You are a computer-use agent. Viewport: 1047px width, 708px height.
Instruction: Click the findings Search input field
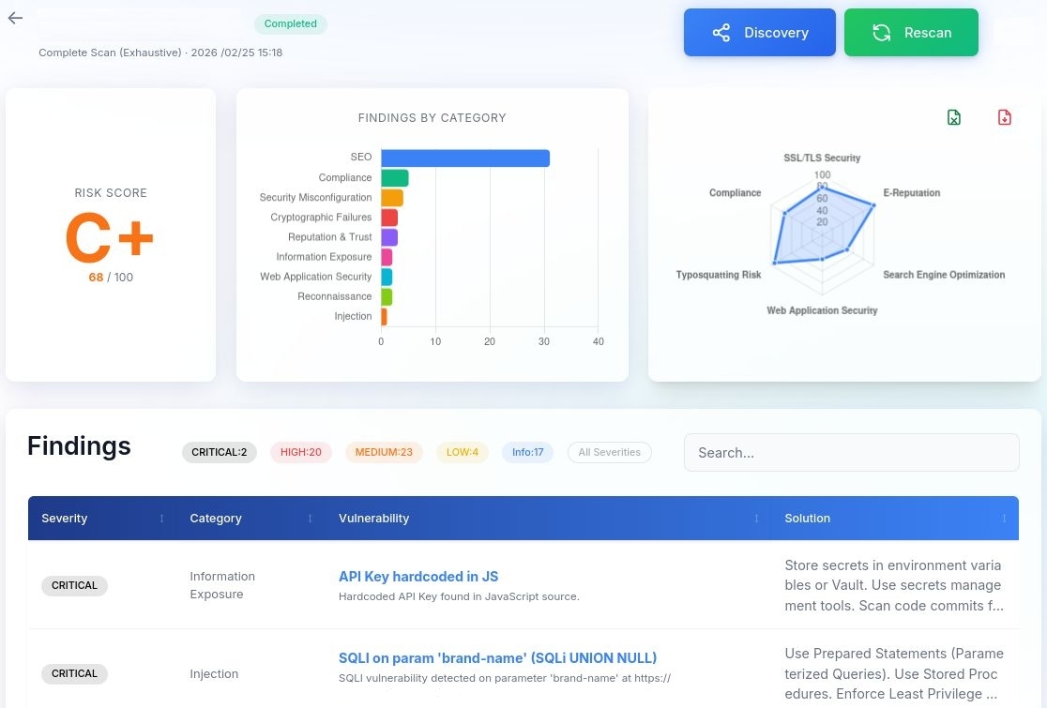pos(851,452)
